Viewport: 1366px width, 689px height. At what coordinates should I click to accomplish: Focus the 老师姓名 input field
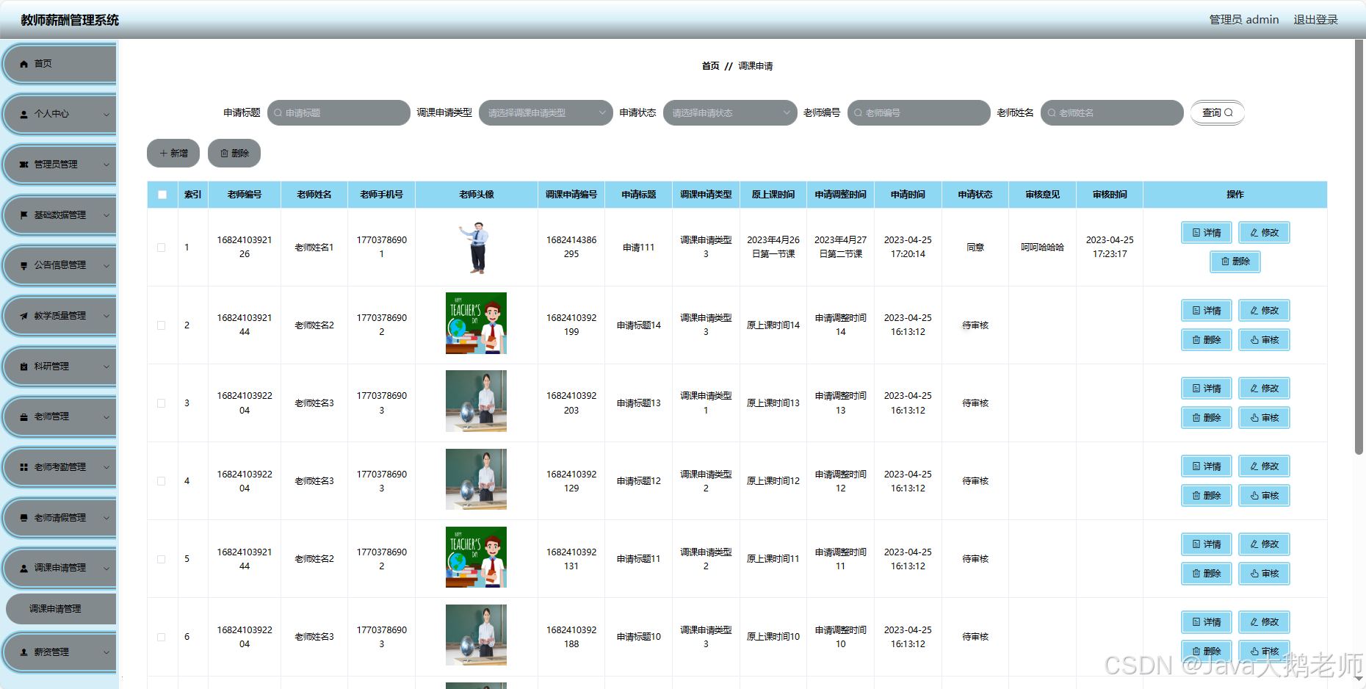tap(1112, 113)
